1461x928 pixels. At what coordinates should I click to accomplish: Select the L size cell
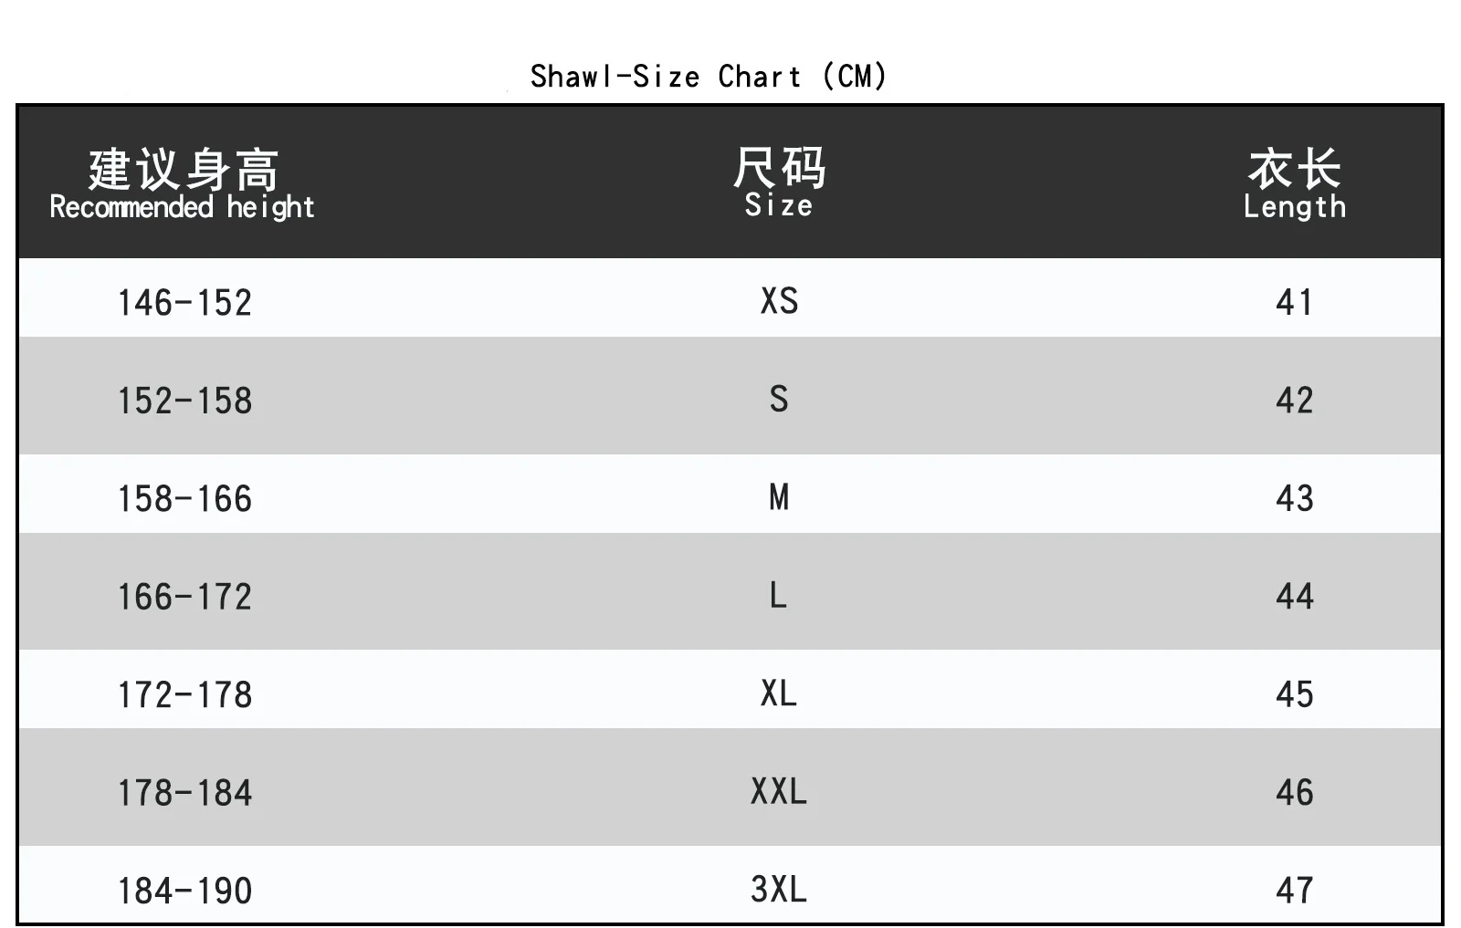pyautogui.click(x=778, y=595)
